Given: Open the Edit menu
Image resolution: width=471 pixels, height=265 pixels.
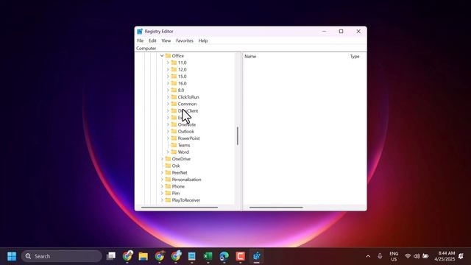Looking at the screenshot, I should (x=152, y=40).
